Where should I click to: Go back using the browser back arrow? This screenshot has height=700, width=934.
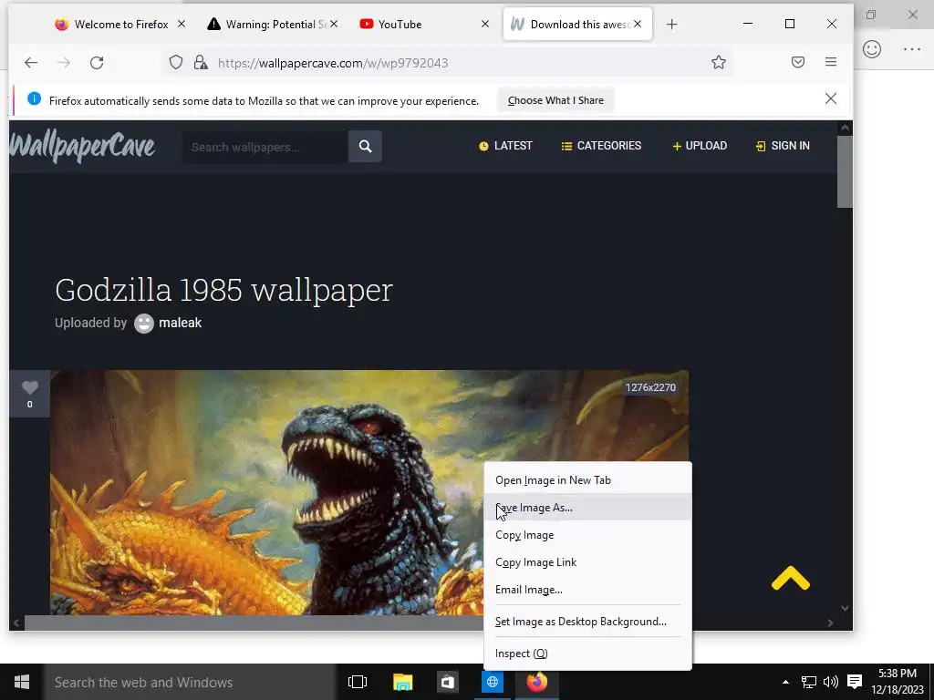pos(31,63)
